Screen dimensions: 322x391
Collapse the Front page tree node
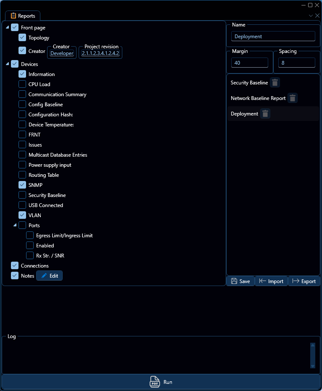8,28
